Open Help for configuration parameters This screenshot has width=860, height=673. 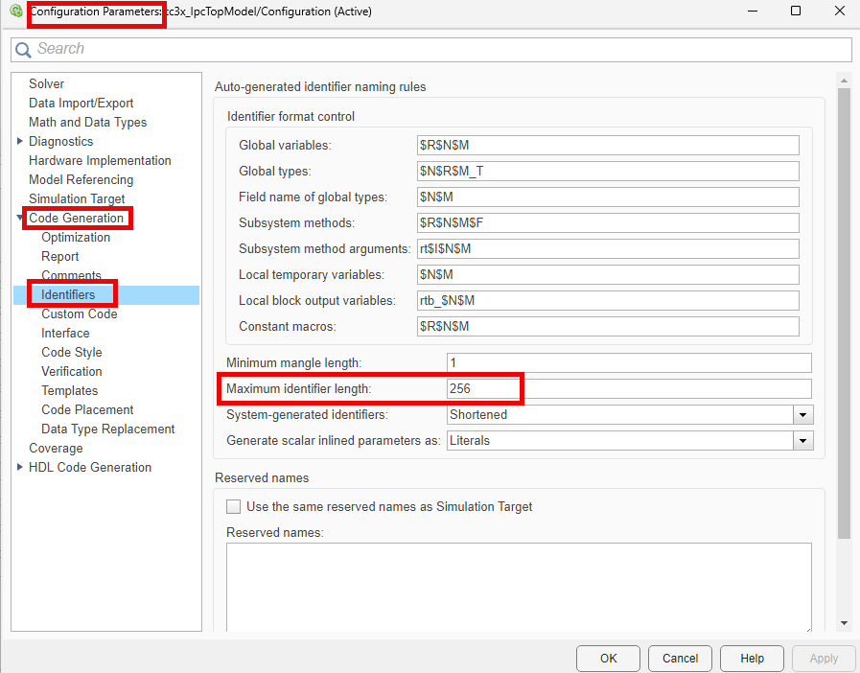coord(752,659)
